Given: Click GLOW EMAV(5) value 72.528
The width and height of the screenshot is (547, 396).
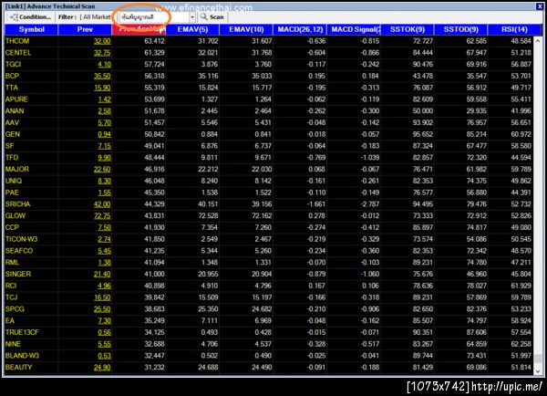Looking at the screenshot, I should pos(208,215).
